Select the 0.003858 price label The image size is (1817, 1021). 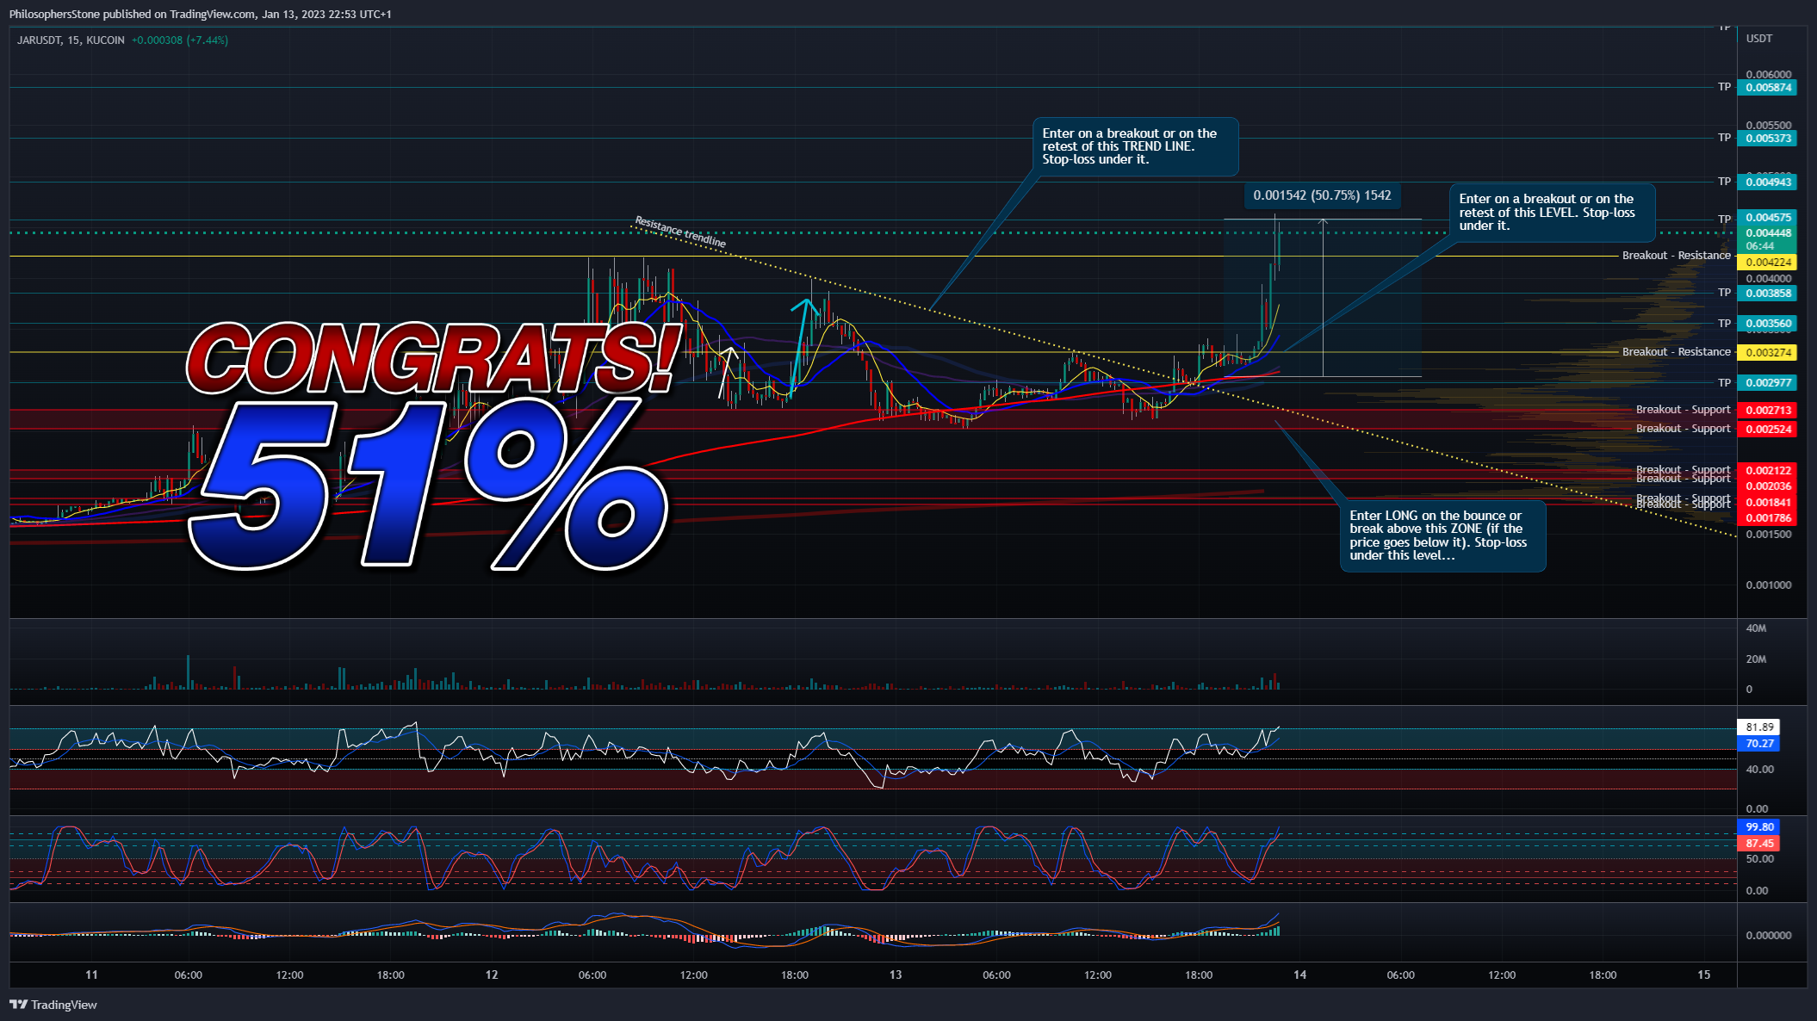[x=1767, y=294]
